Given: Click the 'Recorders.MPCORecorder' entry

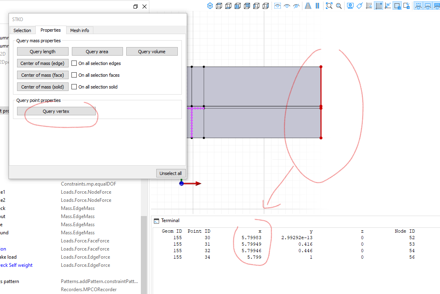Looking at the screenshot, I should coord(88,290).
